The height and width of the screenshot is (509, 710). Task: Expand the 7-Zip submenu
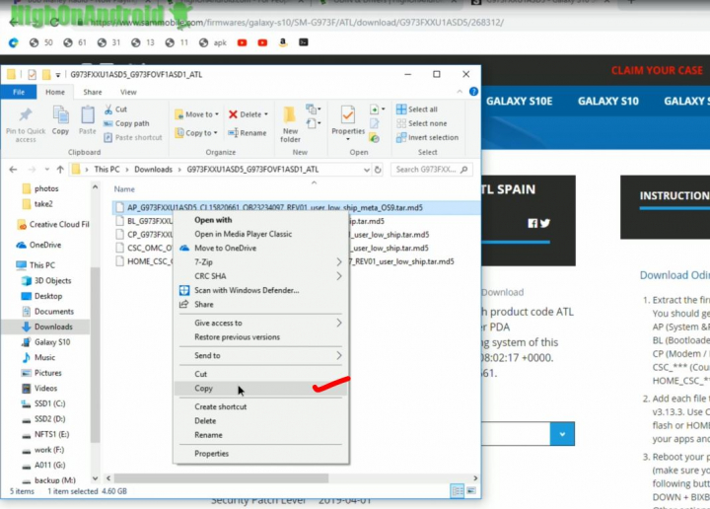point(260,261)
